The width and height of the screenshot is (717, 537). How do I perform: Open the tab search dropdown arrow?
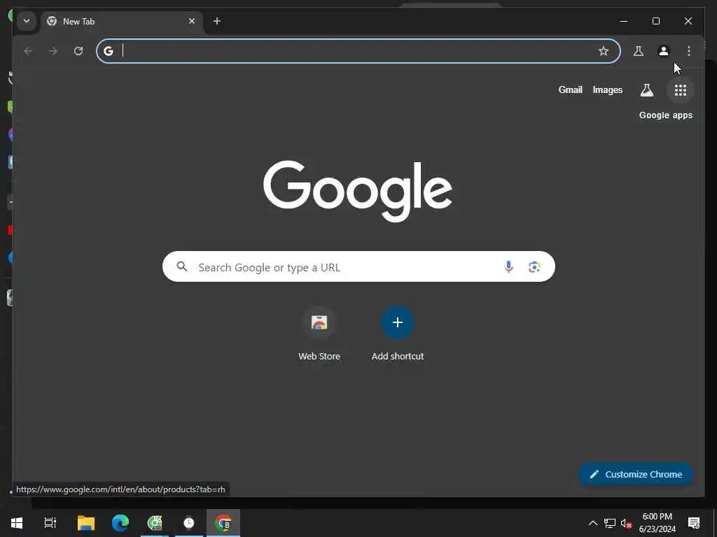27,21
